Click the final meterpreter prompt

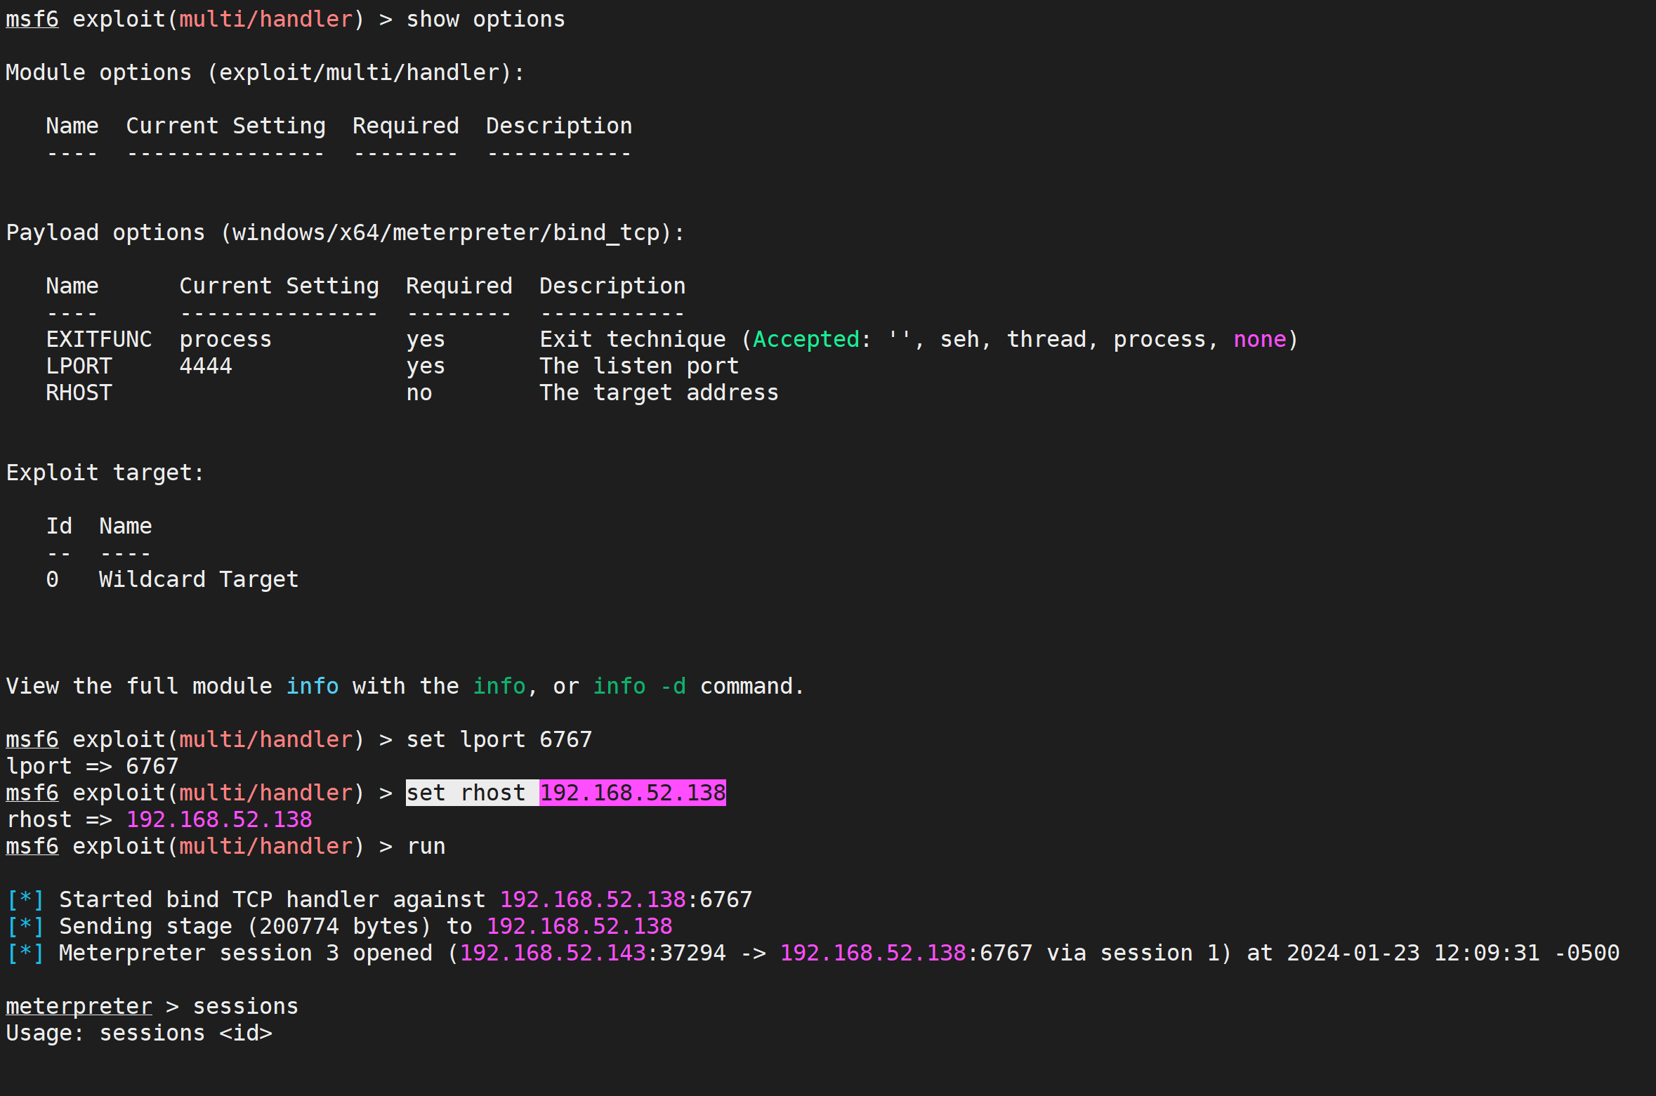tap(79, 1006)
